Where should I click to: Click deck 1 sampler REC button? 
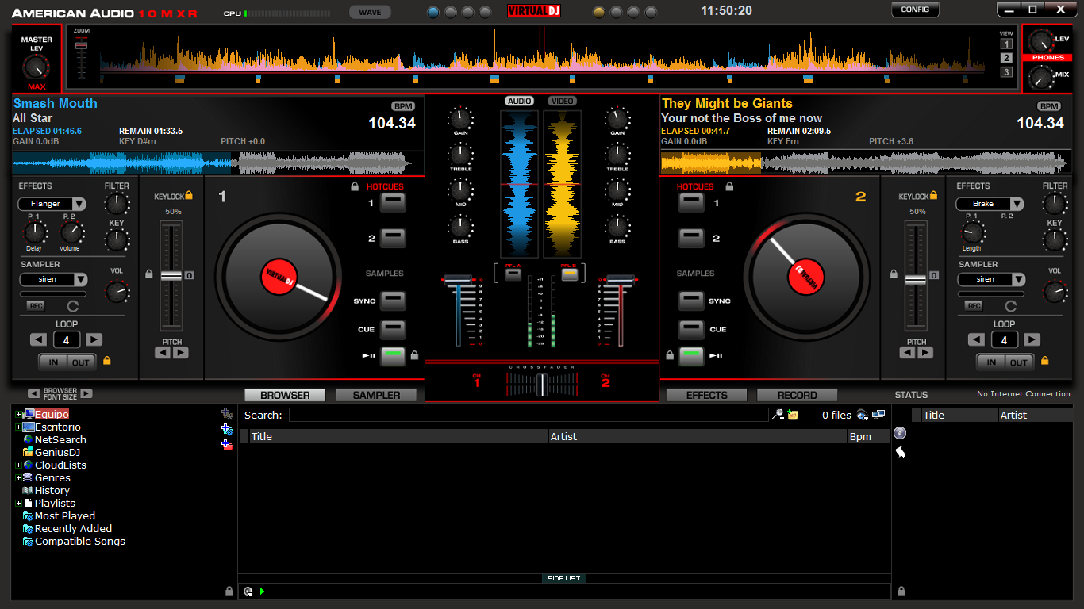(36, 305)
